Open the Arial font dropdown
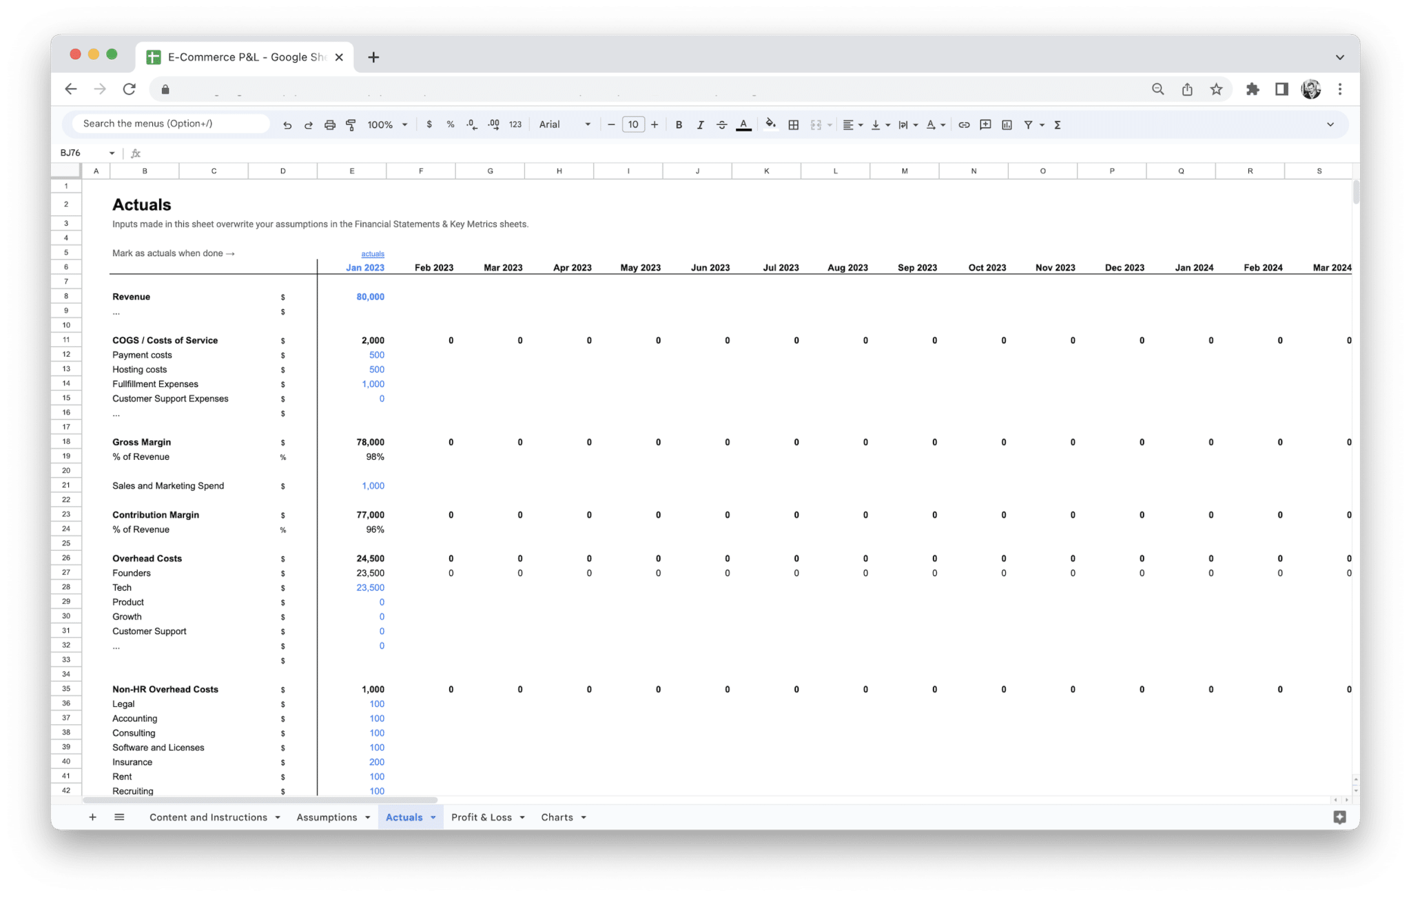This screenshot has width=1411, height=897. coord(564,125)
